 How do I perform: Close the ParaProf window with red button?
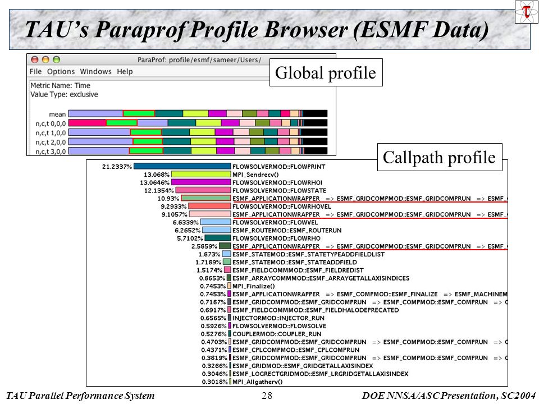pyautogui.click(x=35, y=60)
